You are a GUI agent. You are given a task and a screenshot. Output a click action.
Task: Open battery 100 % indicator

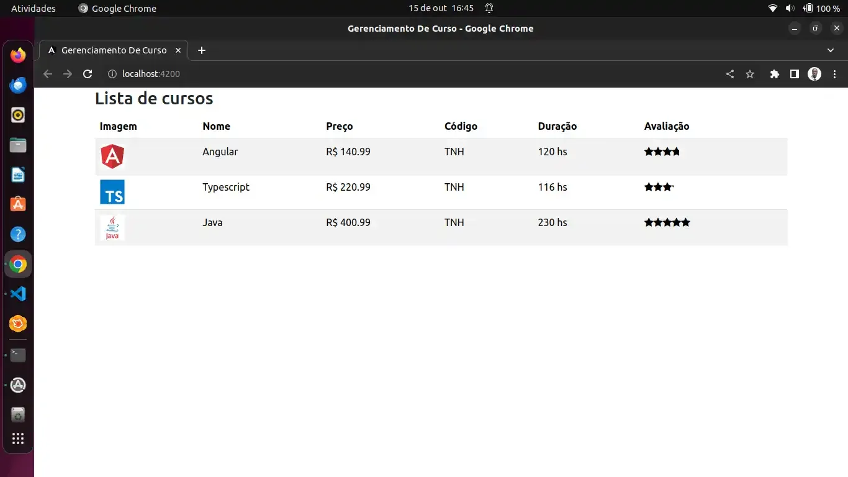tap(821, 8)
